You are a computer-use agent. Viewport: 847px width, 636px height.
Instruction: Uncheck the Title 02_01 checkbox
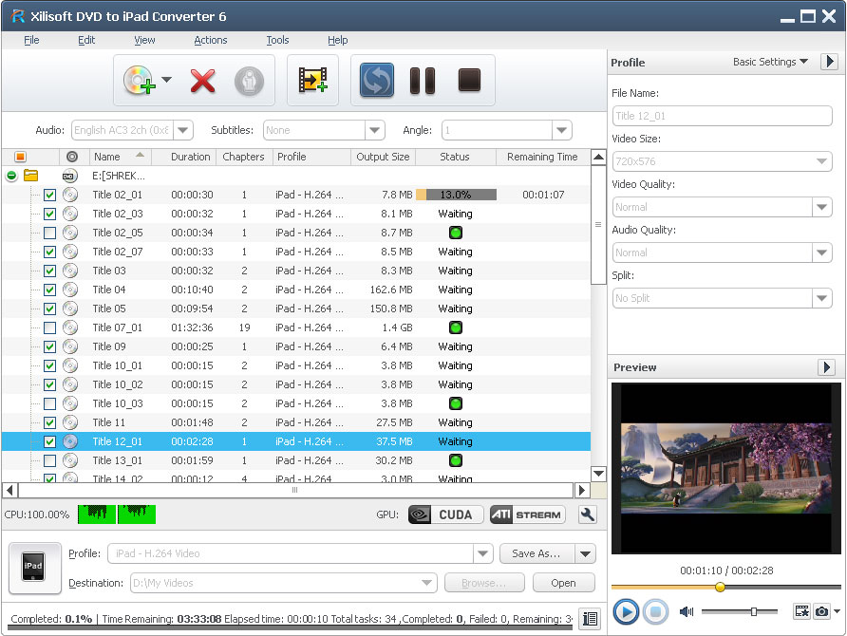click(48, 195)
